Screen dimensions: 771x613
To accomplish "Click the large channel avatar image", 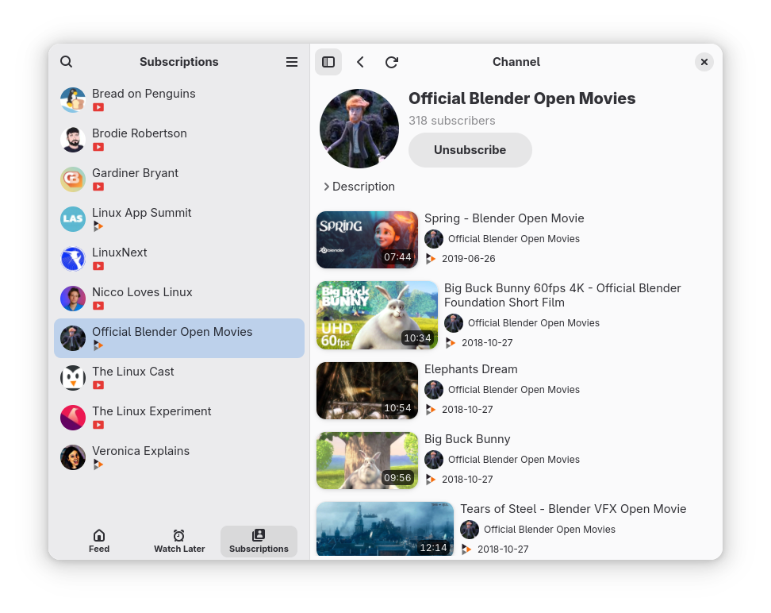I will (x=359, y=129).
